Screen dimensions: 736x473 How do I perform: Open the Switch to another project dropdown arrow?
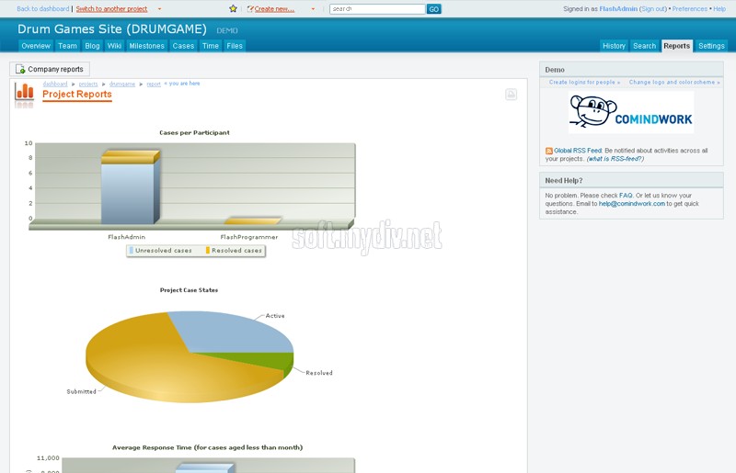point(159,9)
